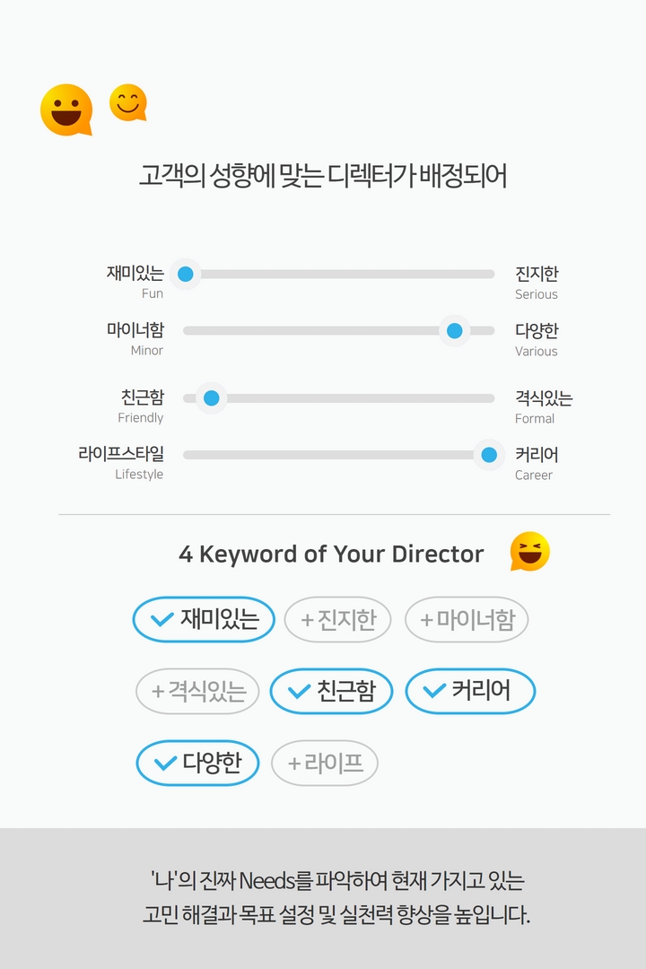Click the small smiling emoji speech bubble

128,102
